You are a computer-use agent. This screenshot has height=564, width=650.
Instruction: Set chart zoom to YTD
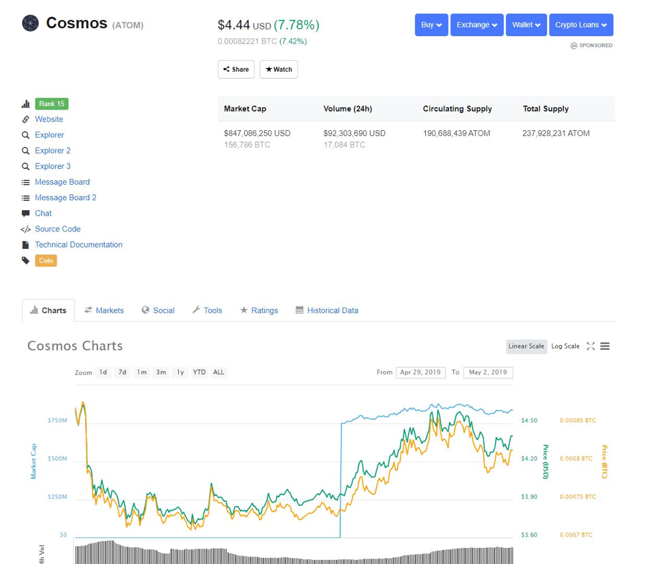click(x=200, y=372)
